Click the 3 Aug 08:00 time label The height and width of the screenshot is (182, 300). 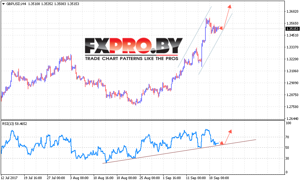pos(79,178)
